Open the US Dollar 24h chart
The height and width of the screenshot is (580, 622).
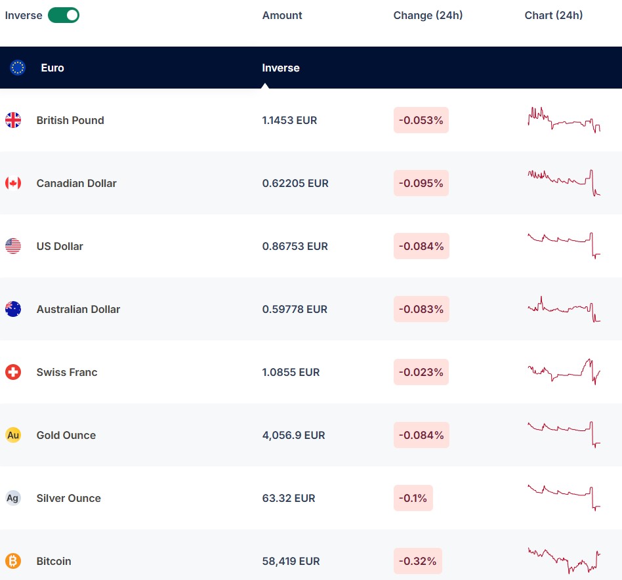564,245
